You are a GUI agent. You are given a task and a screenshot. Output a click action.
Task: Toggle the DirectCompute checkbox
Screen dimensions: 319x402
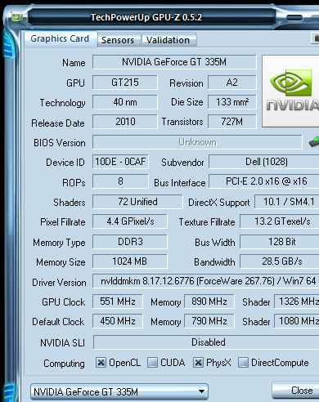tap(243, 363)
